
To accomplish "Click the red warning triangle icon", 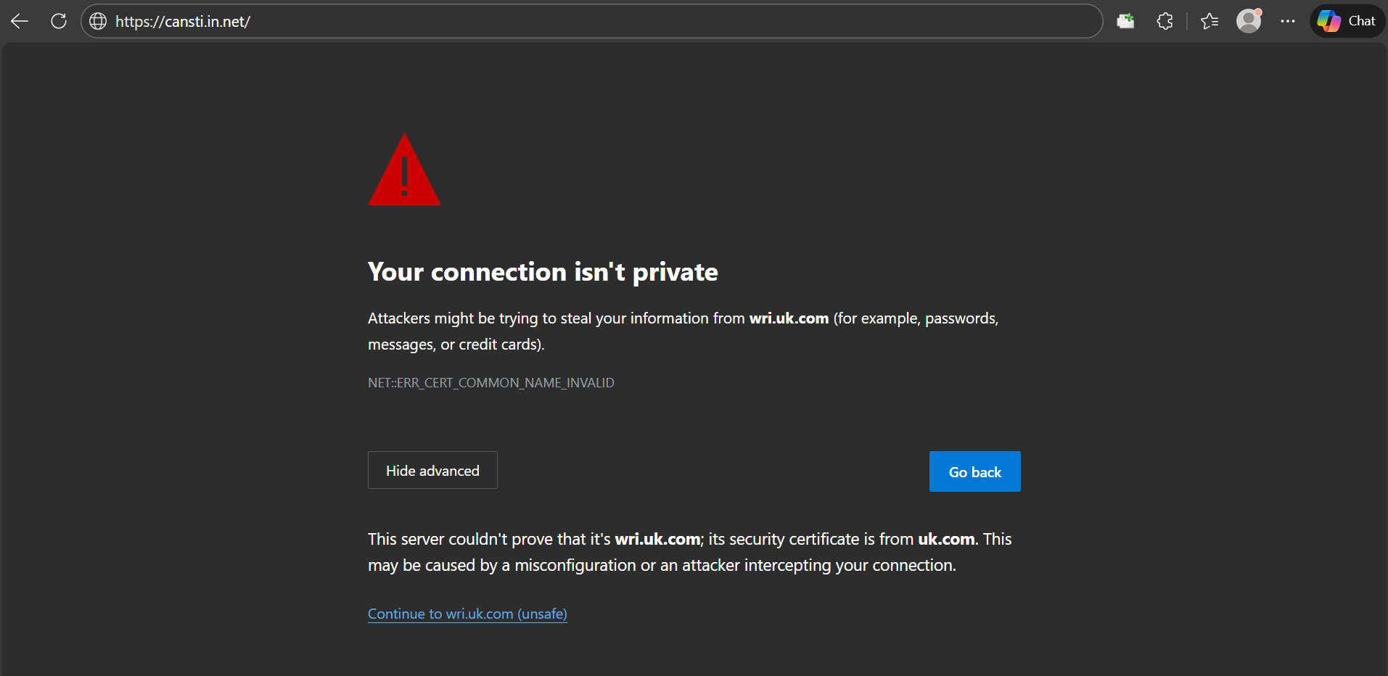I will pyautogui.click(x=404, y=173).
